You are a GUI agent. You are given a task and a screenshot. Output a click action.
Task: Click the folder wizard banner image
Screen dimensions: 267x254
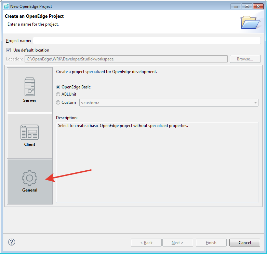coord(250,22)
